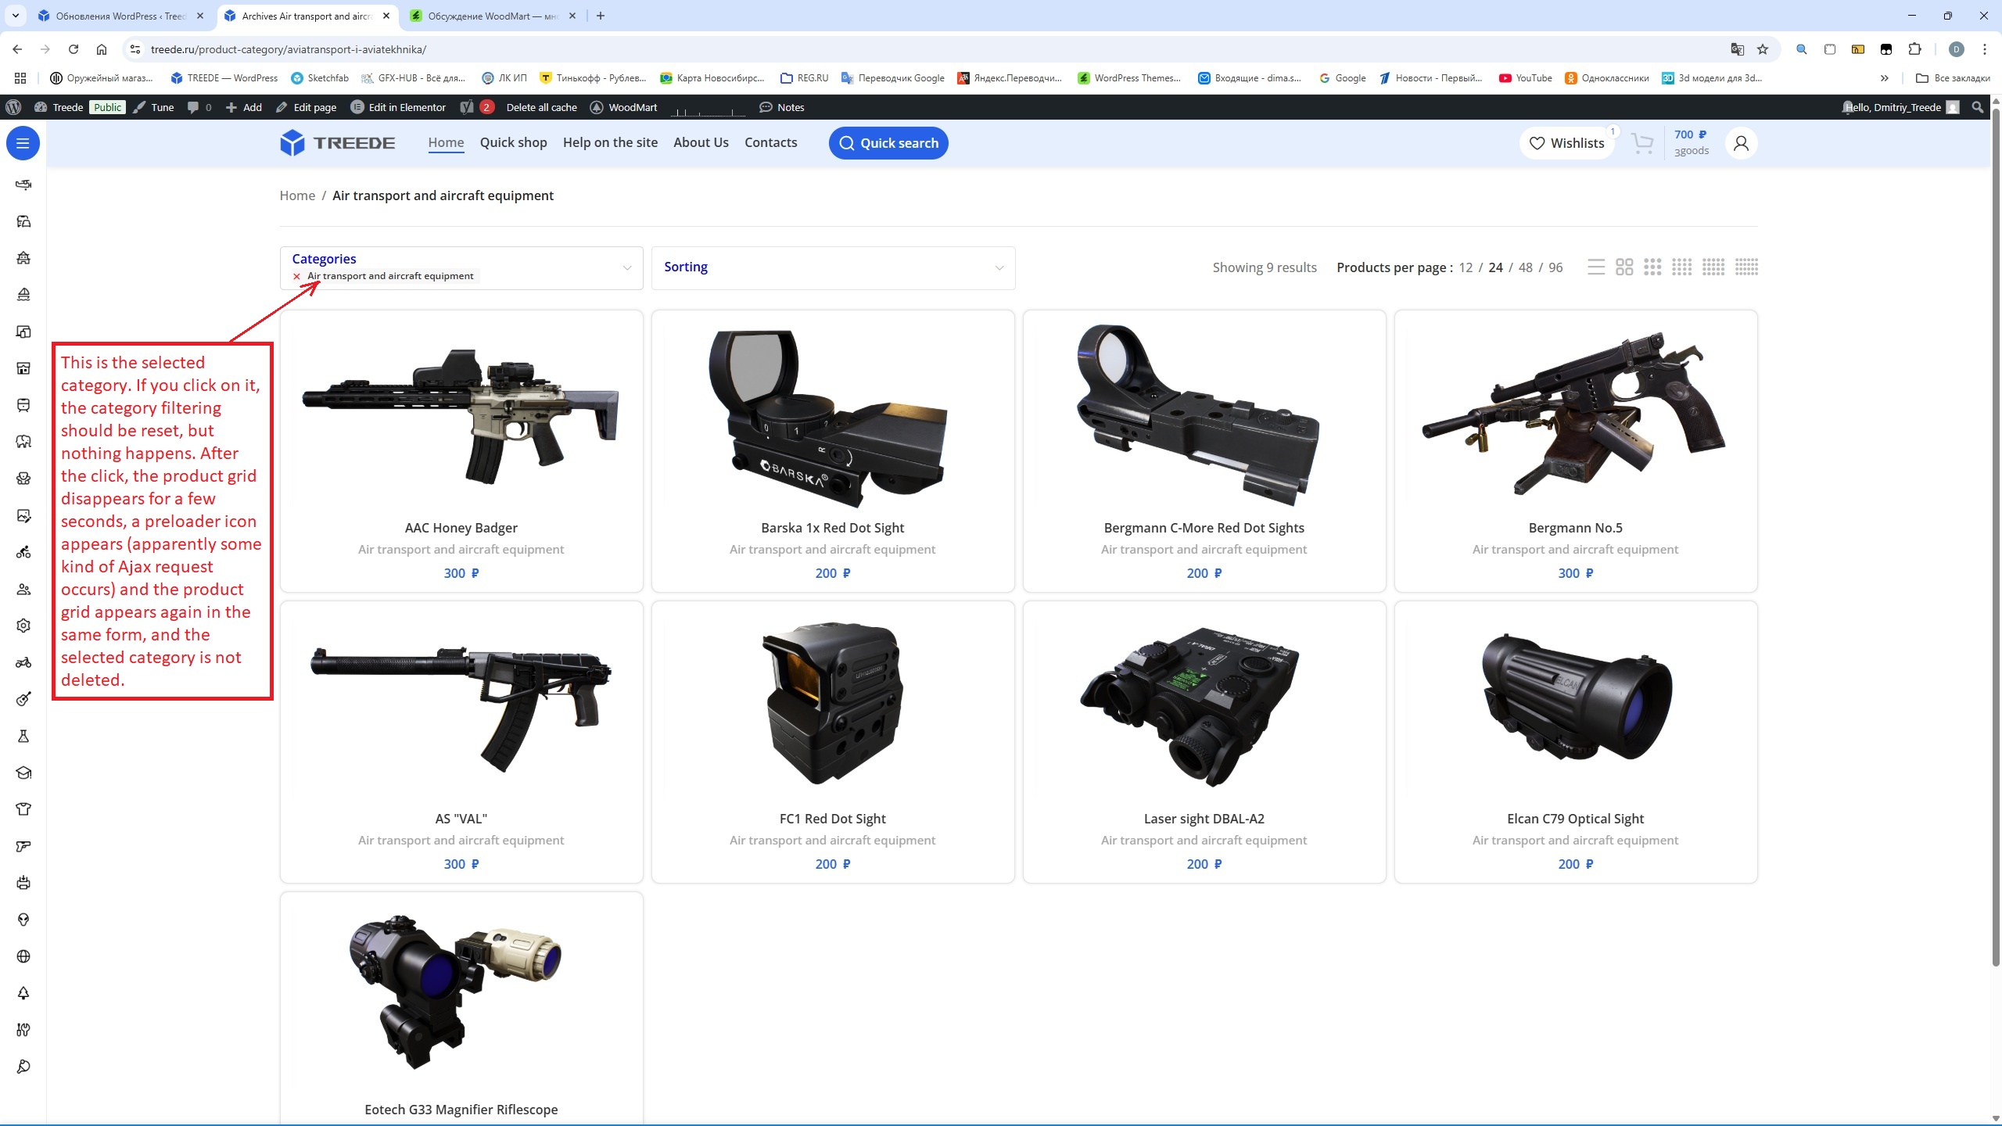Open the YouTube bookmark
Screen dimensions: 2002x1126
click(1525, 78)
